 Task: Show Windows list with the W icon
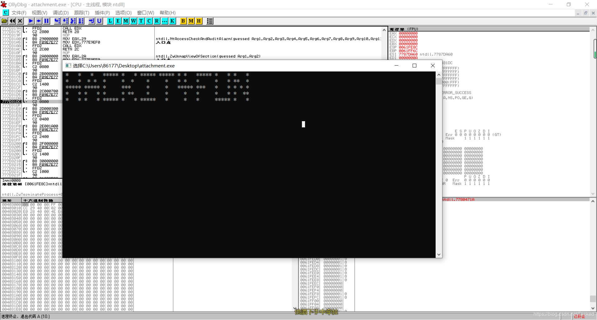point(133,21)
